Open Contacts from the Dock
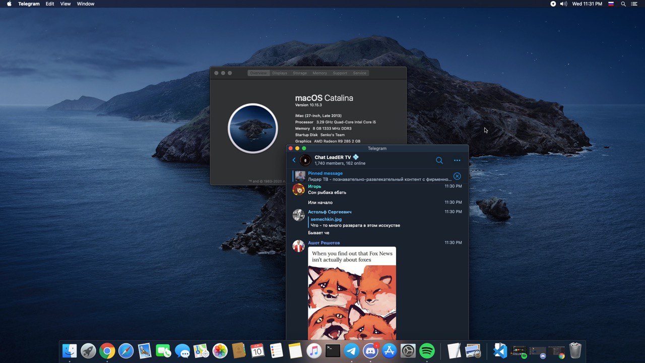645x363 pixels. (239, 350)
